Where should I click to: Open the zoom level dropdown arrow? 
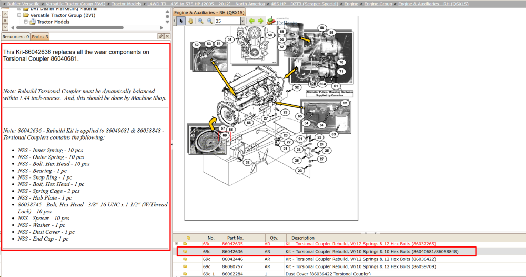click(242, 21)
